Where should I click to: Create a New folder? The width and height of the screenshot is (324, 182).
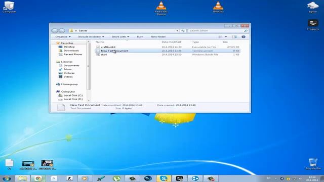pos(158,37)
